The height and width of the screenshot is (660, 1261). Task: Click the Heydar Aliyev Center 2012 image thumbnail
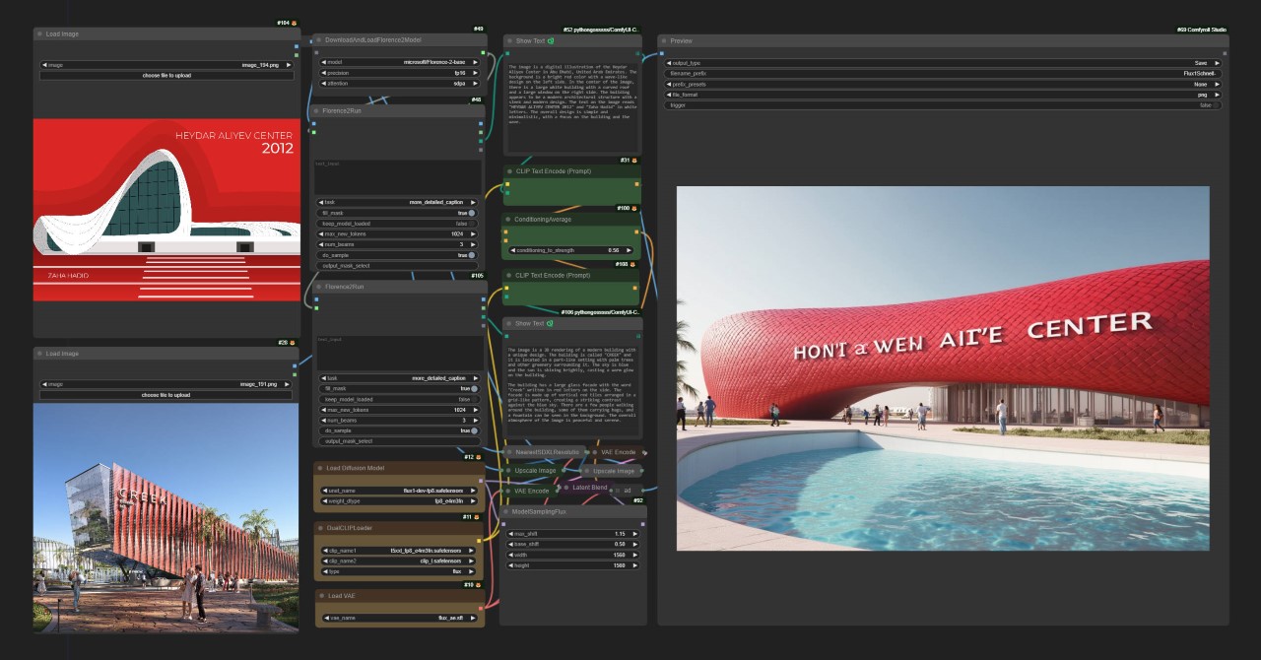[x=166, y=210]
